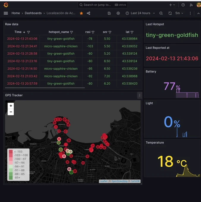Filter the hotspot_name column
Screen dimensions: 201x202
pyautogui.click(x=72, y=32)
